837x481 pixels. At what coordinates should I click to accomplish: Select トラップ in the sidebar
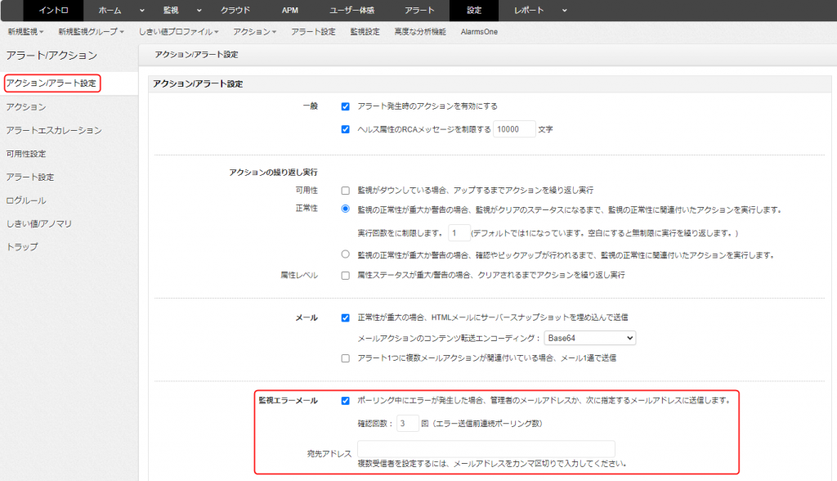22,247
